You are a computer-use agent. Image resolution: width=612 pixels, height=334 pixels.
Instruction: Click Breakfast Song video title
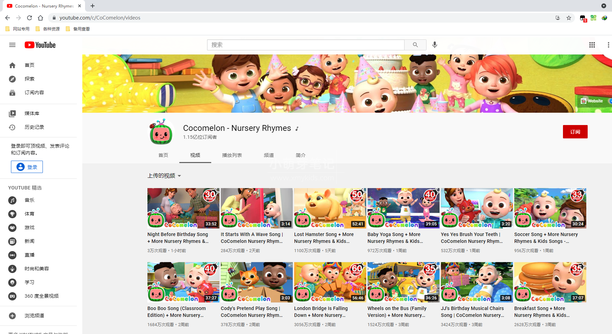(x=542, y=312)
